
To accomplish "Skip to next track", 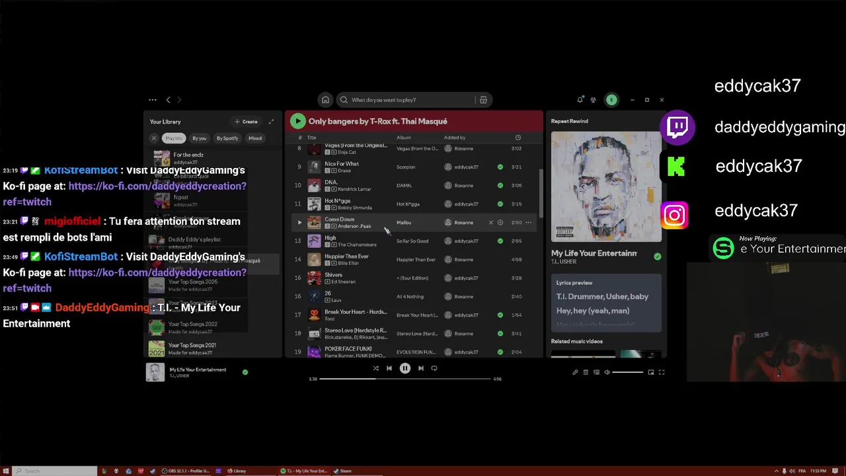I will pos(421,368).
